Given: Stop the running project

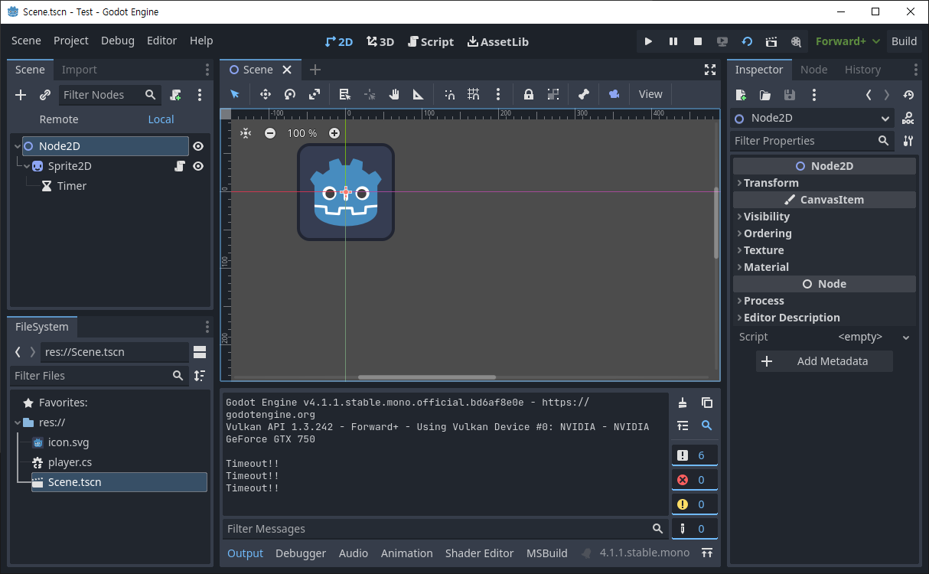Looking at the screenshot, I should coord(698,41).
